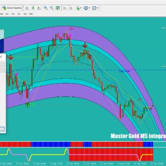Viewport: 166px width, 166px height.
Task: Toggle chart shift icon
Action: [71, 8]
